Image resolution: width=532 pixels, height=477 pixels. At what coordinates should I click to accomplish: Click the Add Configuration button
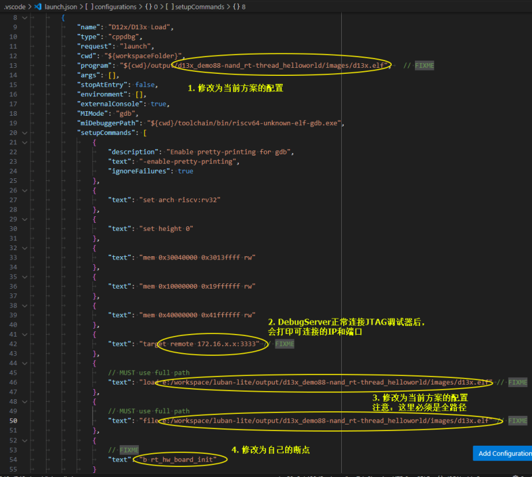pyautogui.click(x=503, y=453)
